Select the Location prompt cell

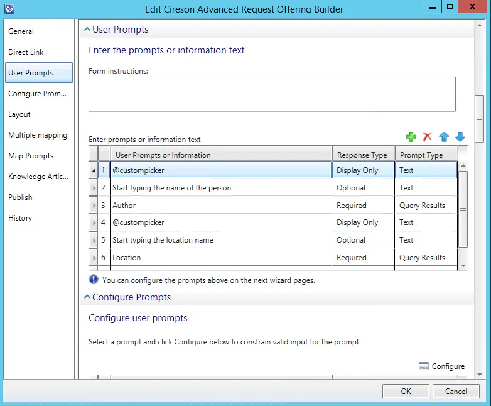(221, 258)
